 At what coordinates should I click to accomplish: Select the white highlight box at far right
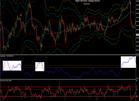point(128,62)
